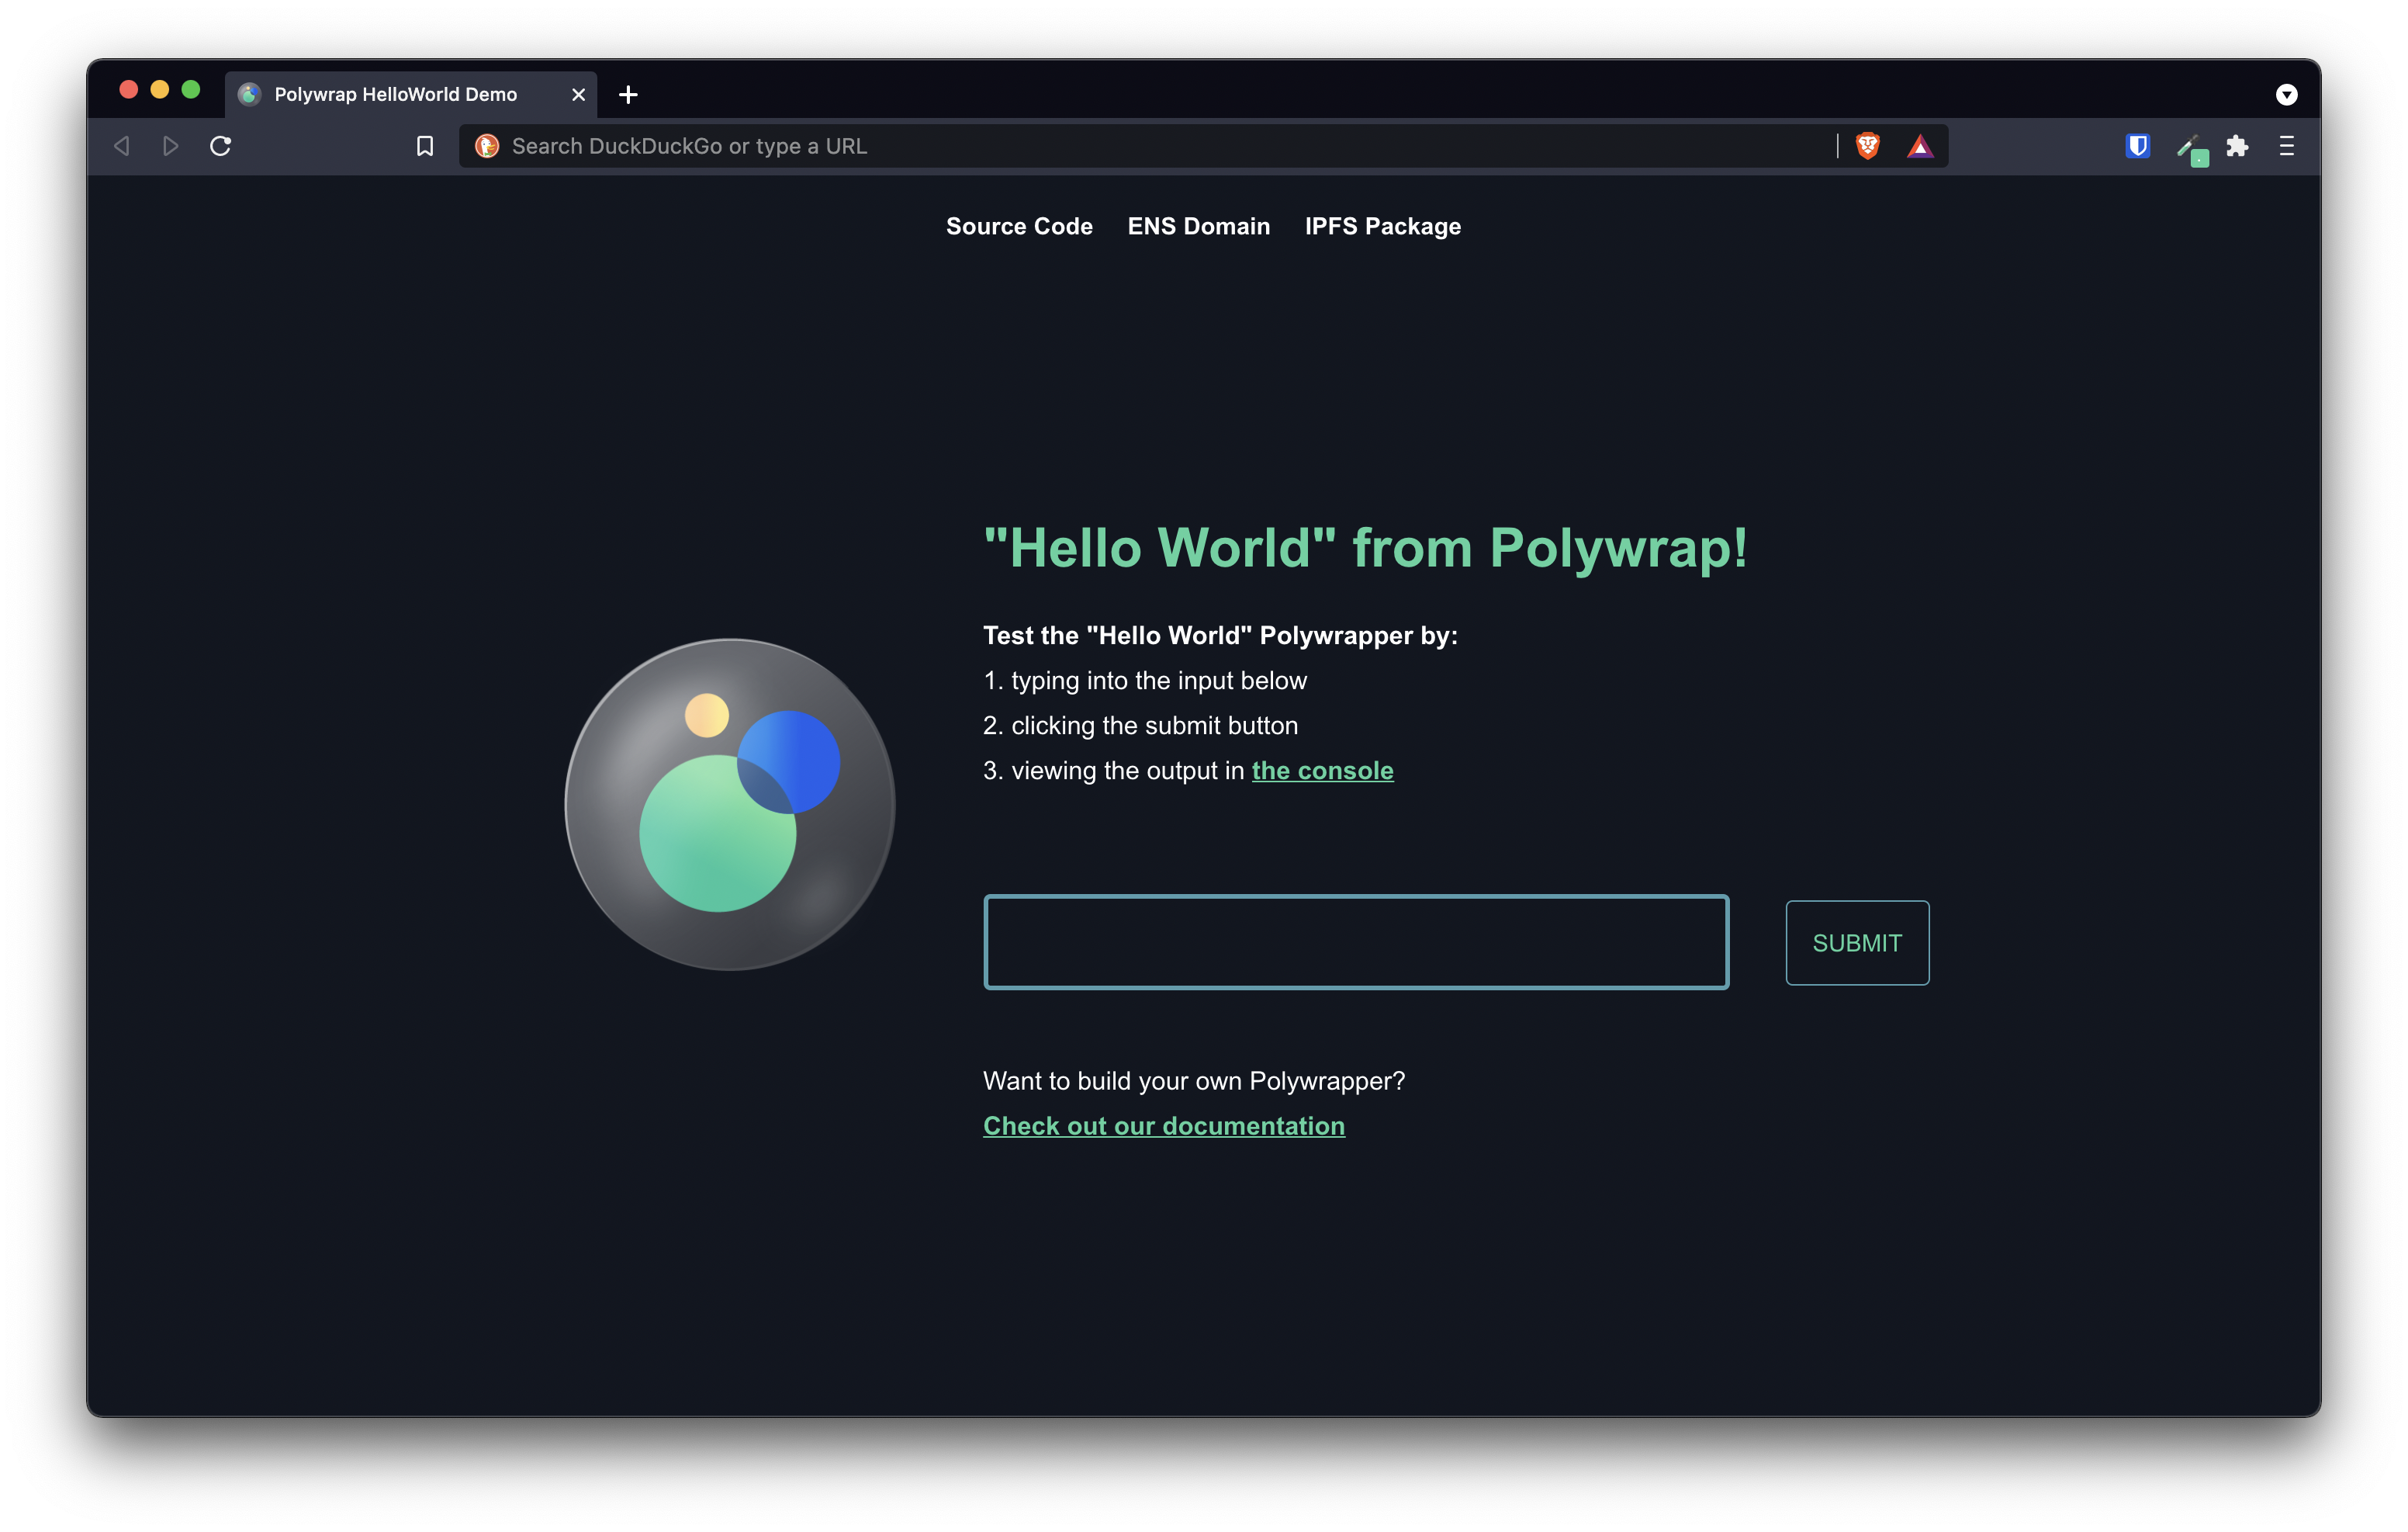Expand the tab search dropdown arrow
This screenshot has width=2408, height=1532.
point(2286,94)
